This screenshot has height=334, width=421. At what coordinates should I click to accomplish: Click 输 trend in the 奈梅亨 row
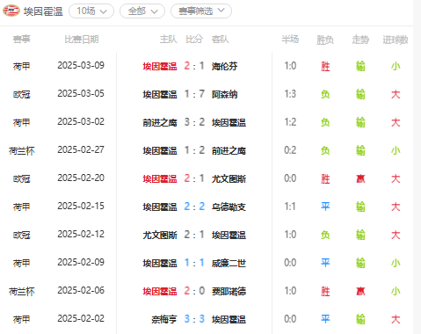coord(360,319)
